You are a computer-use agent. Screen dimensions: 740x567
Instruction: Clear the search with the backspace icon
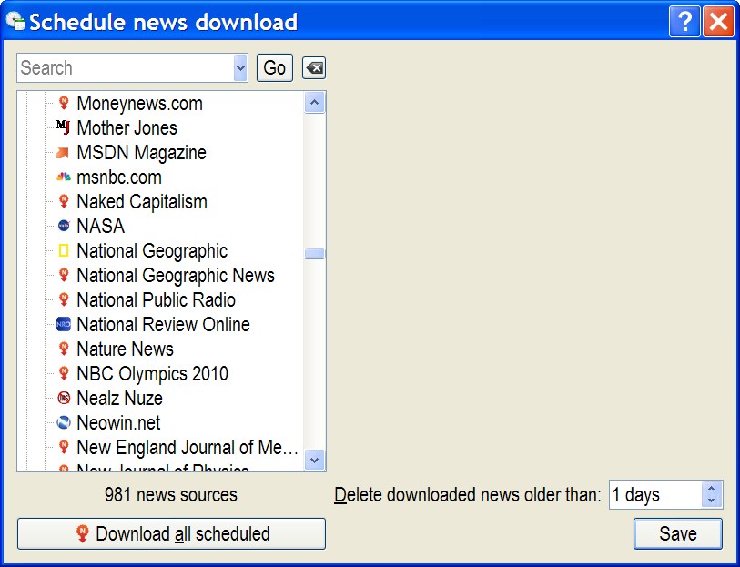tap(314, 68)
